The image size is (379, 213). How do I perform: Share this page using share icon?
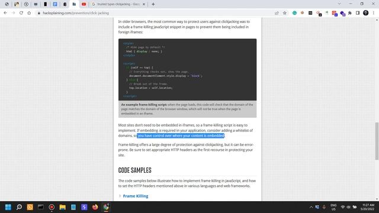tap(277, 13)
